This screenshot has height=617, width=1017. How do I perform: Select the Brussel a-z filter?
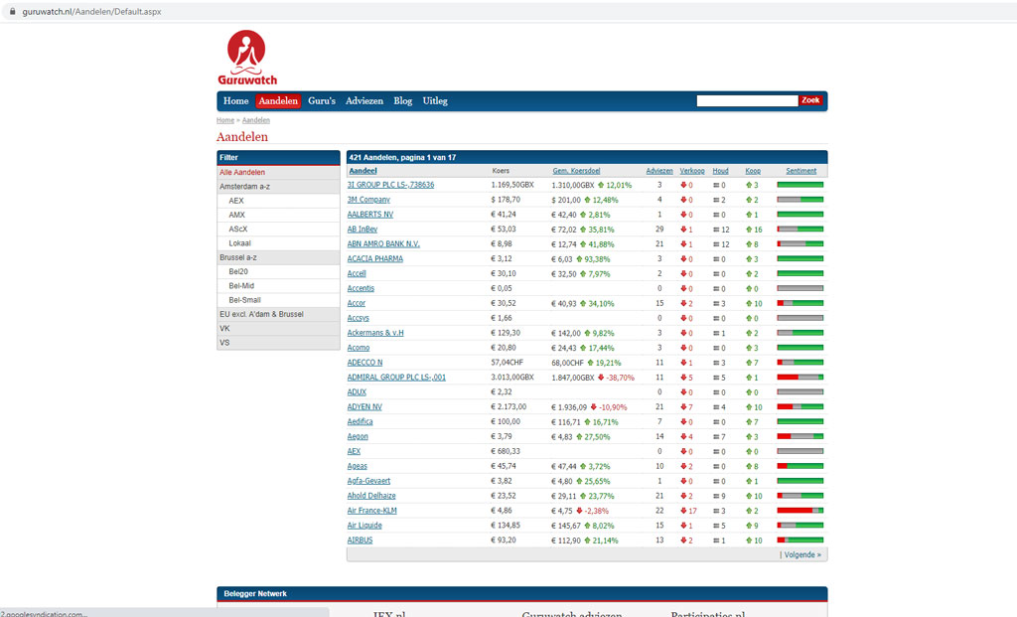[x=278, y=258]
